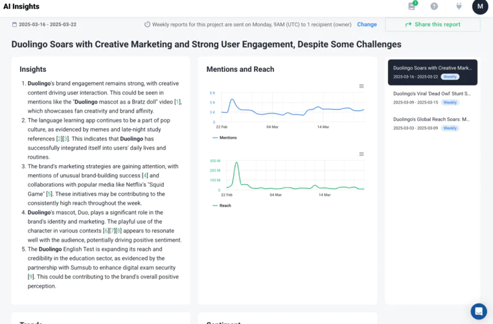Click the Weekly badge on 2025-03-03 report
This screenshot has width=493, height=324.
tap(450, 128)
